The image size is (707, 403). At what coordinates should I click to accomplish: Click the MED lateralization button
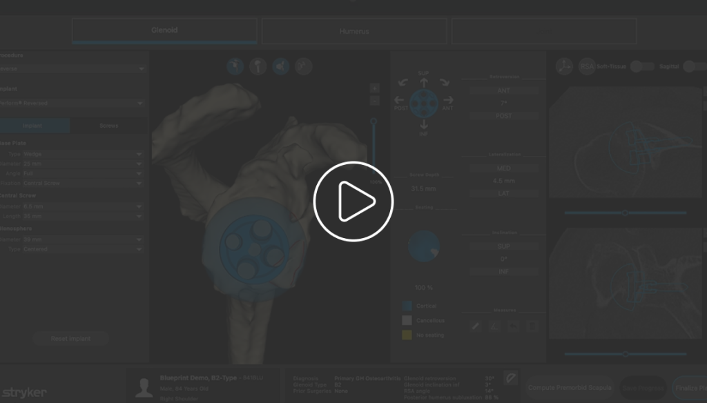[x=503, y=168]
